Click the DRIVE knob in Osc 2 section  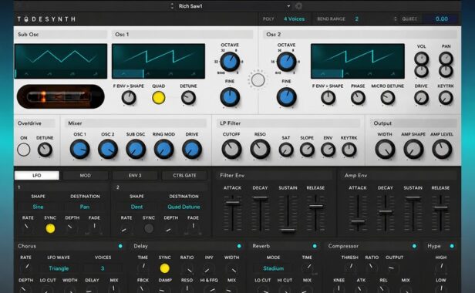pyautogui.click(x=421, y=98)
